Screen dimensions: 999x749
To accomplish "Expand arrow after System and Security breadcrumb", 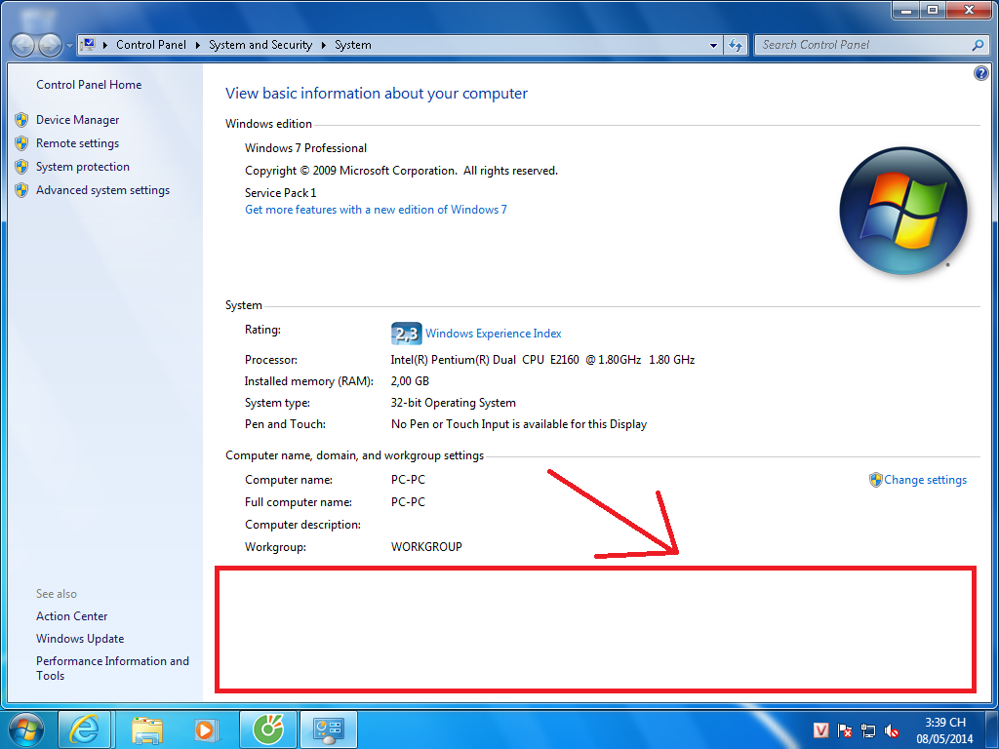I will click(324, 45).
